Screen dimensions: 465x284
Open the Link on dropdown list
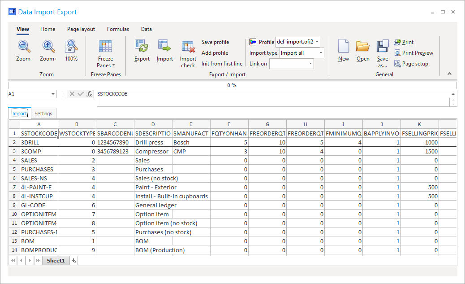(310, 64)
